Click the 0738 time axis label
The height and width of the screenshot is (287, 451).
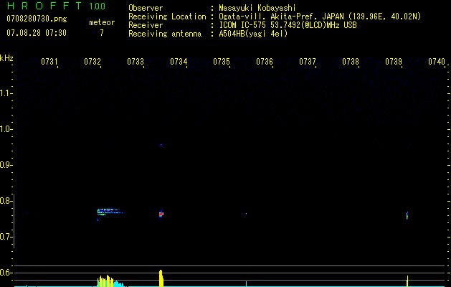click(x=351, y=62)
